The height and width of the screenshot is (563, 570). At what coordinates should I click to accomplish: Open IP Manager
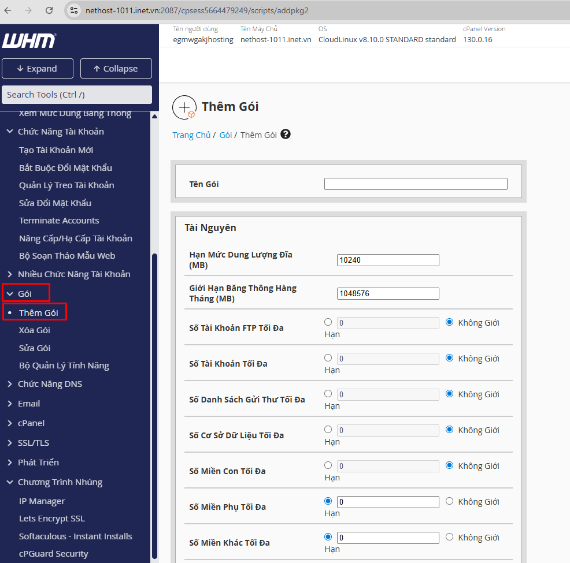tap(42, 501)
